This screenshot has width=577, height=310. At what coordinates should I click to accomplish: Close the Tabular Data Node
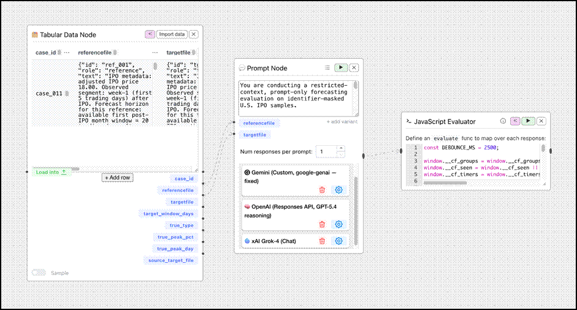(194, 34)
